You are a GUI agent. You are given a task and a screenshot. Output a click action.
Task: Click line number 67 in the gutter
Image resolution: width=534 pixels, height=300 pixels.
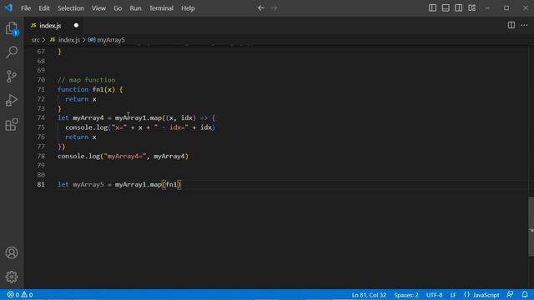pyautogui.click(x=41, y=52)
